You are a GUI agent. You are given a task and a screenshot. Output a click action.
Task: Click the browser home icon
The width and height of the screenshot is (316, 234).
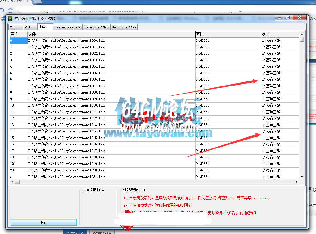(11, 10)
